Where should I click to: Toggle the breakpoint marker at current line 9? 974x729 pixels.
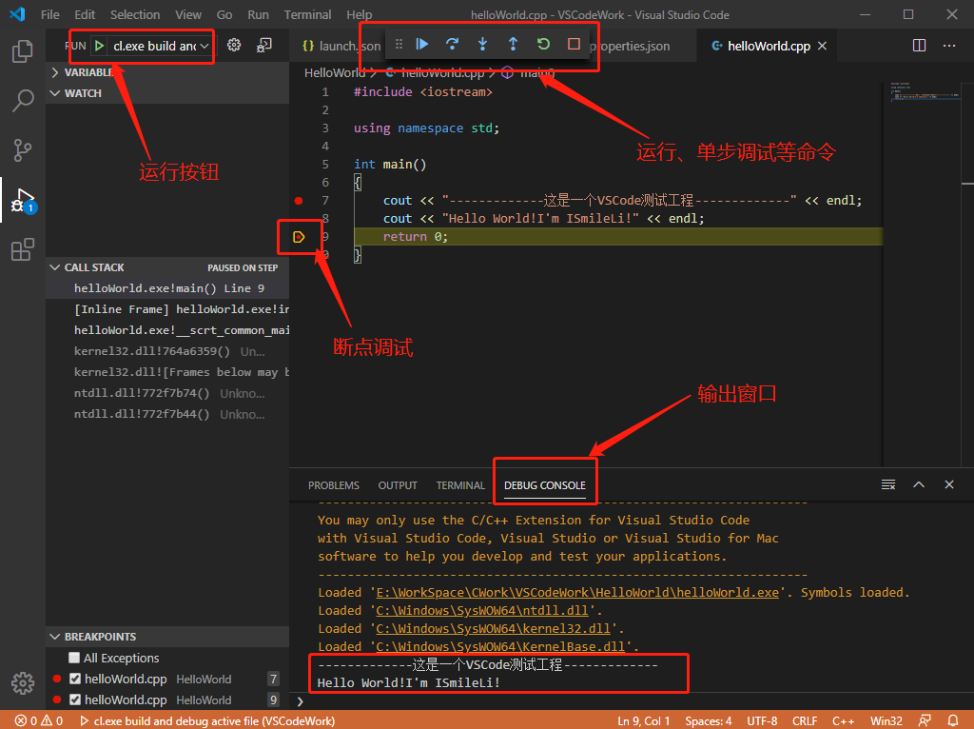[x=299, y=237]
